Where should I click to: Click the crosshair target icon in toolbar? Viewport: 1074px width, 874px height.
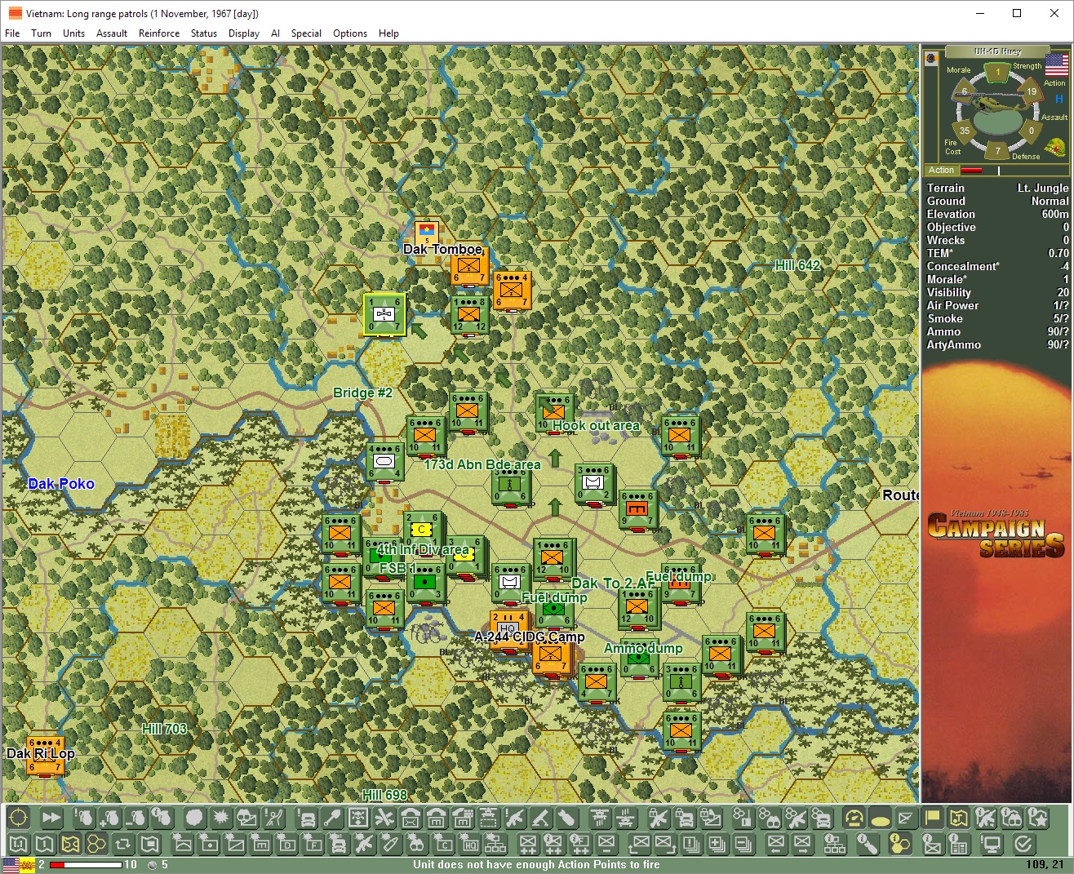point(18,818)
